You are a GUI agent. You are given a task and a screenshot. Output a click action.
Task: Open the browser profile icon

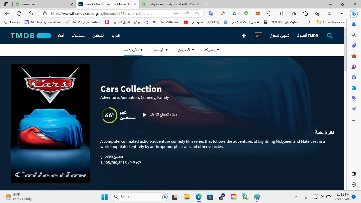tap(329, 13)
